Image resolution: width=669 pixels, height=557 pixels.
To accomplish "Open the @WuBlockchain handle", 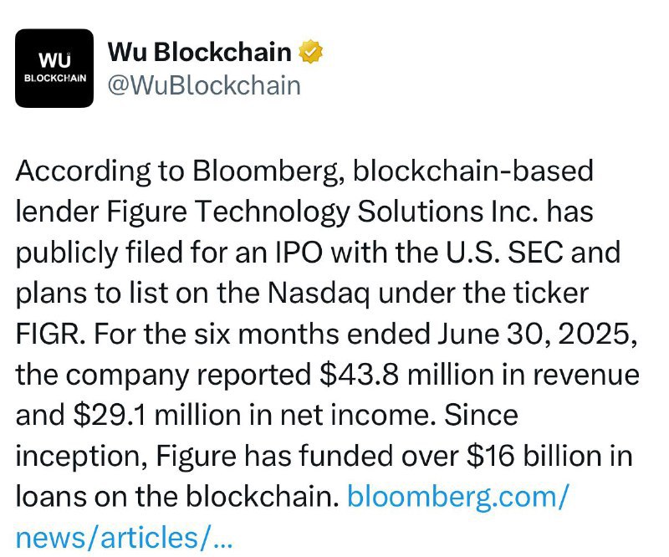I will click(x=204, y=86).
